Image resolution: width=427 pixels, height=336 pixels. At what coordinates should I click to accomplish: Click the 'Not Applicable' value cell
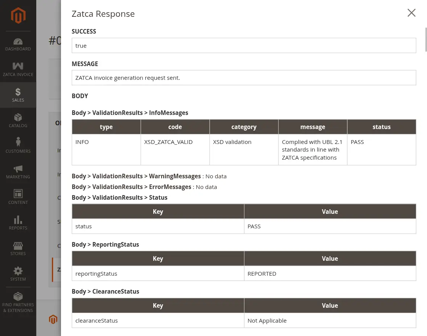[x=330, y=320]
